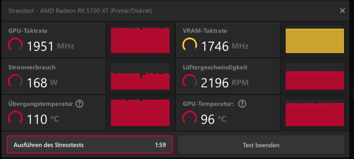The width and height of the screenshot is (354, 159).
Task: Click the 96 °C GPU temperature value
Action: [214, 119]
